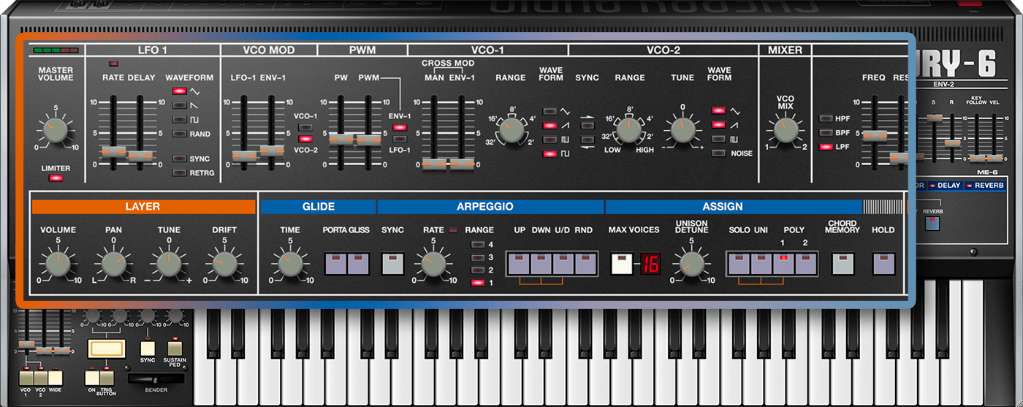Select the HPF filter mode

pyautogui.click(x=826, y=118)
